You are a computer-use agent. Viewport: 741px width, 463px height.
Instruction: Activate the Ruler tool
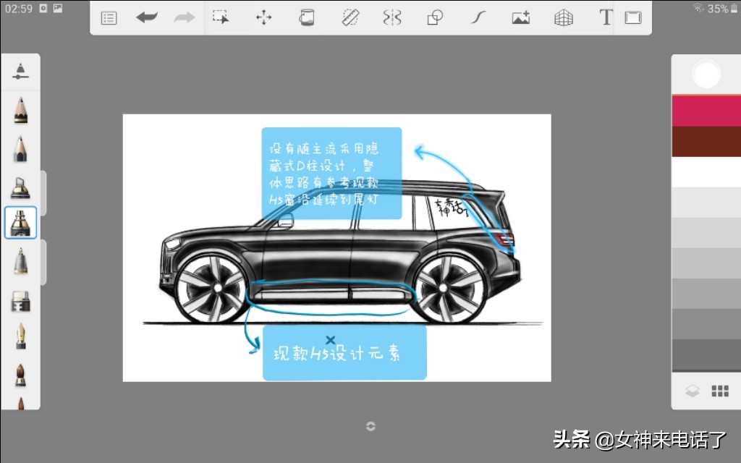pos(350,17)
